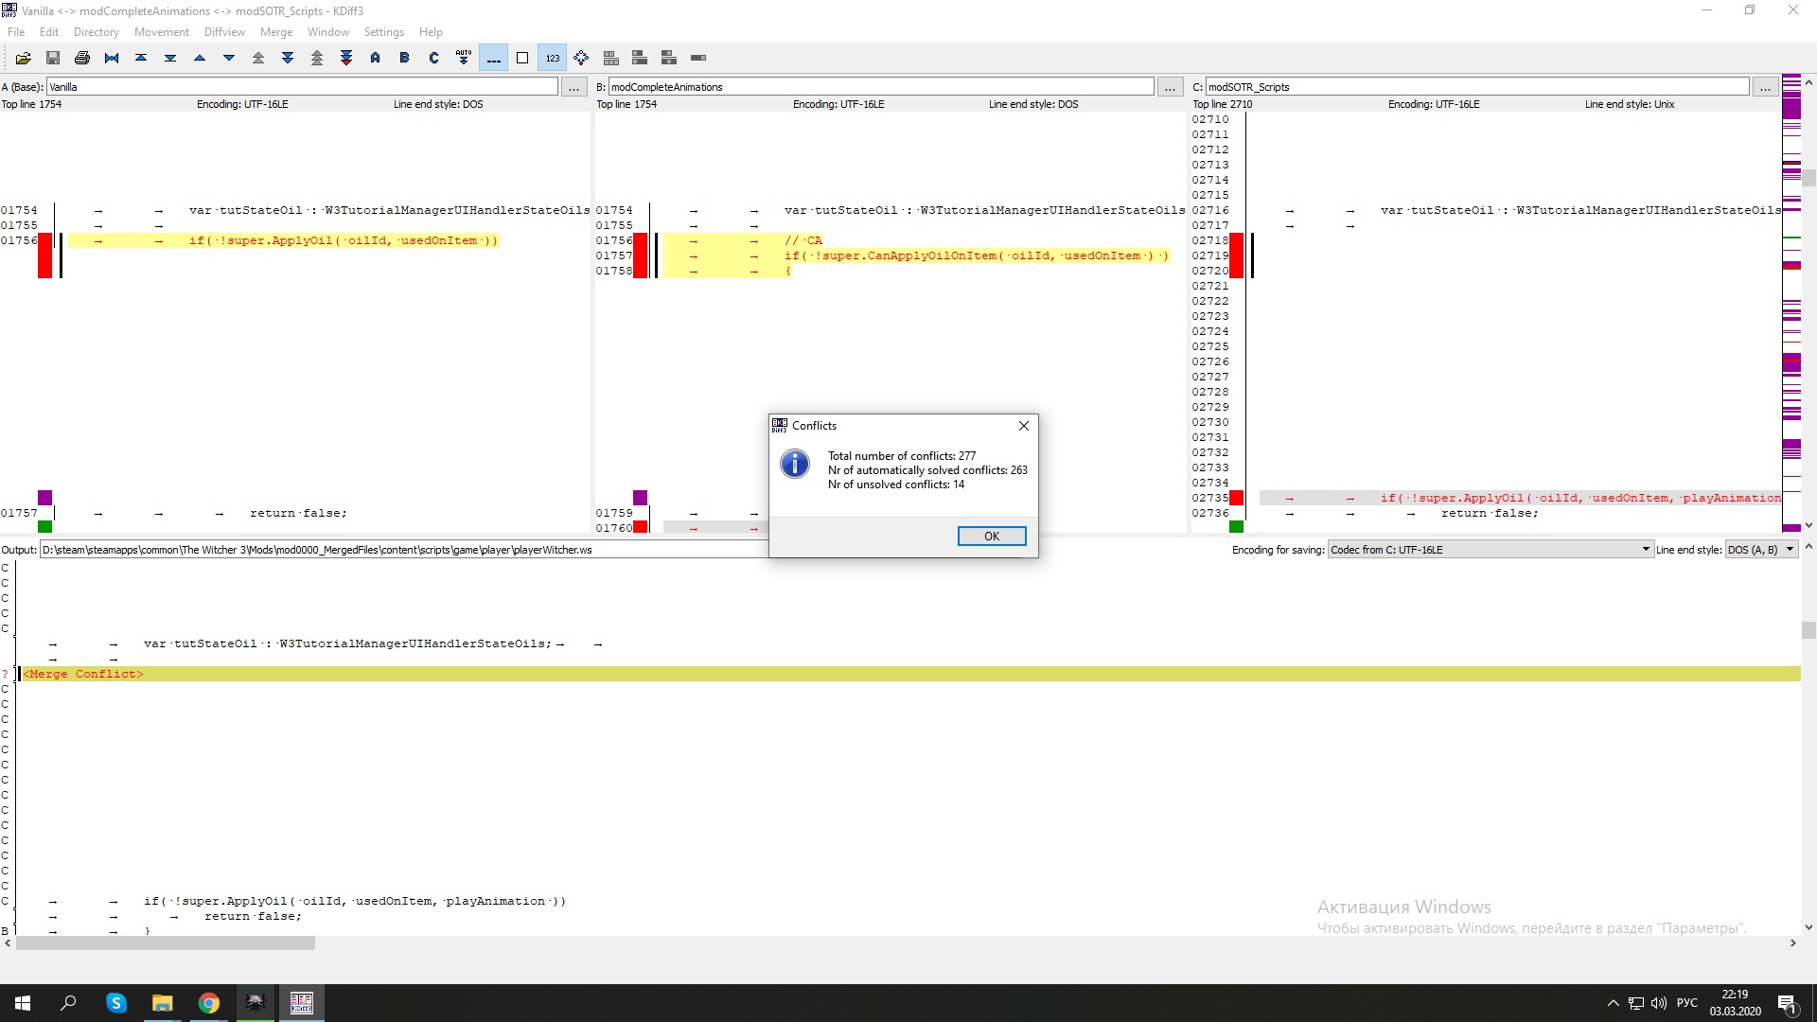This screenshot has height=1022, width=1817.
Task: Toggle show white space characters button
Action: [493, 58]
